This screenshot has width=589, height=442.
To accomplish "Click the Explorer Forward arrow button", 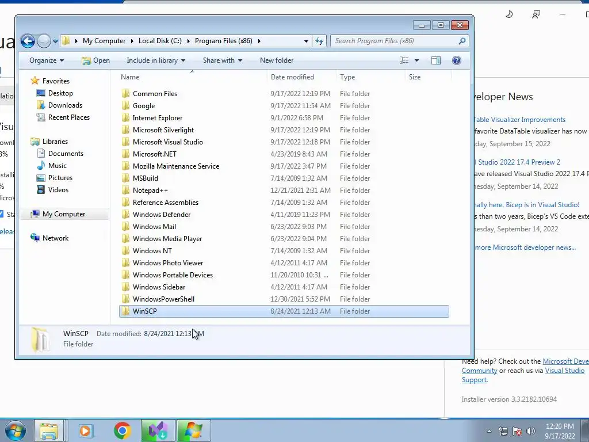I will 44,41.
